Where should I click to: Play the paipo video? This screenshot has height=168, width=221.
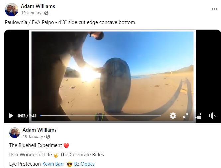11,116
